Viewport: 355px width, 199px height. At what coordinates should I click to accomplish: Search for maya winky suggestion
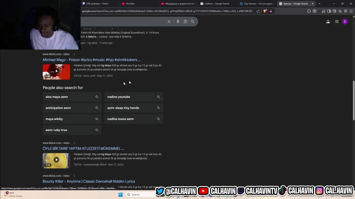tap(72, 119)
